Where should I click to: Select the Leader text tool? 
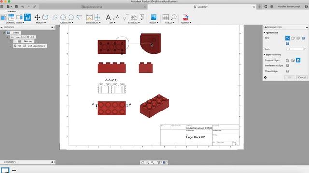(116, 17)
